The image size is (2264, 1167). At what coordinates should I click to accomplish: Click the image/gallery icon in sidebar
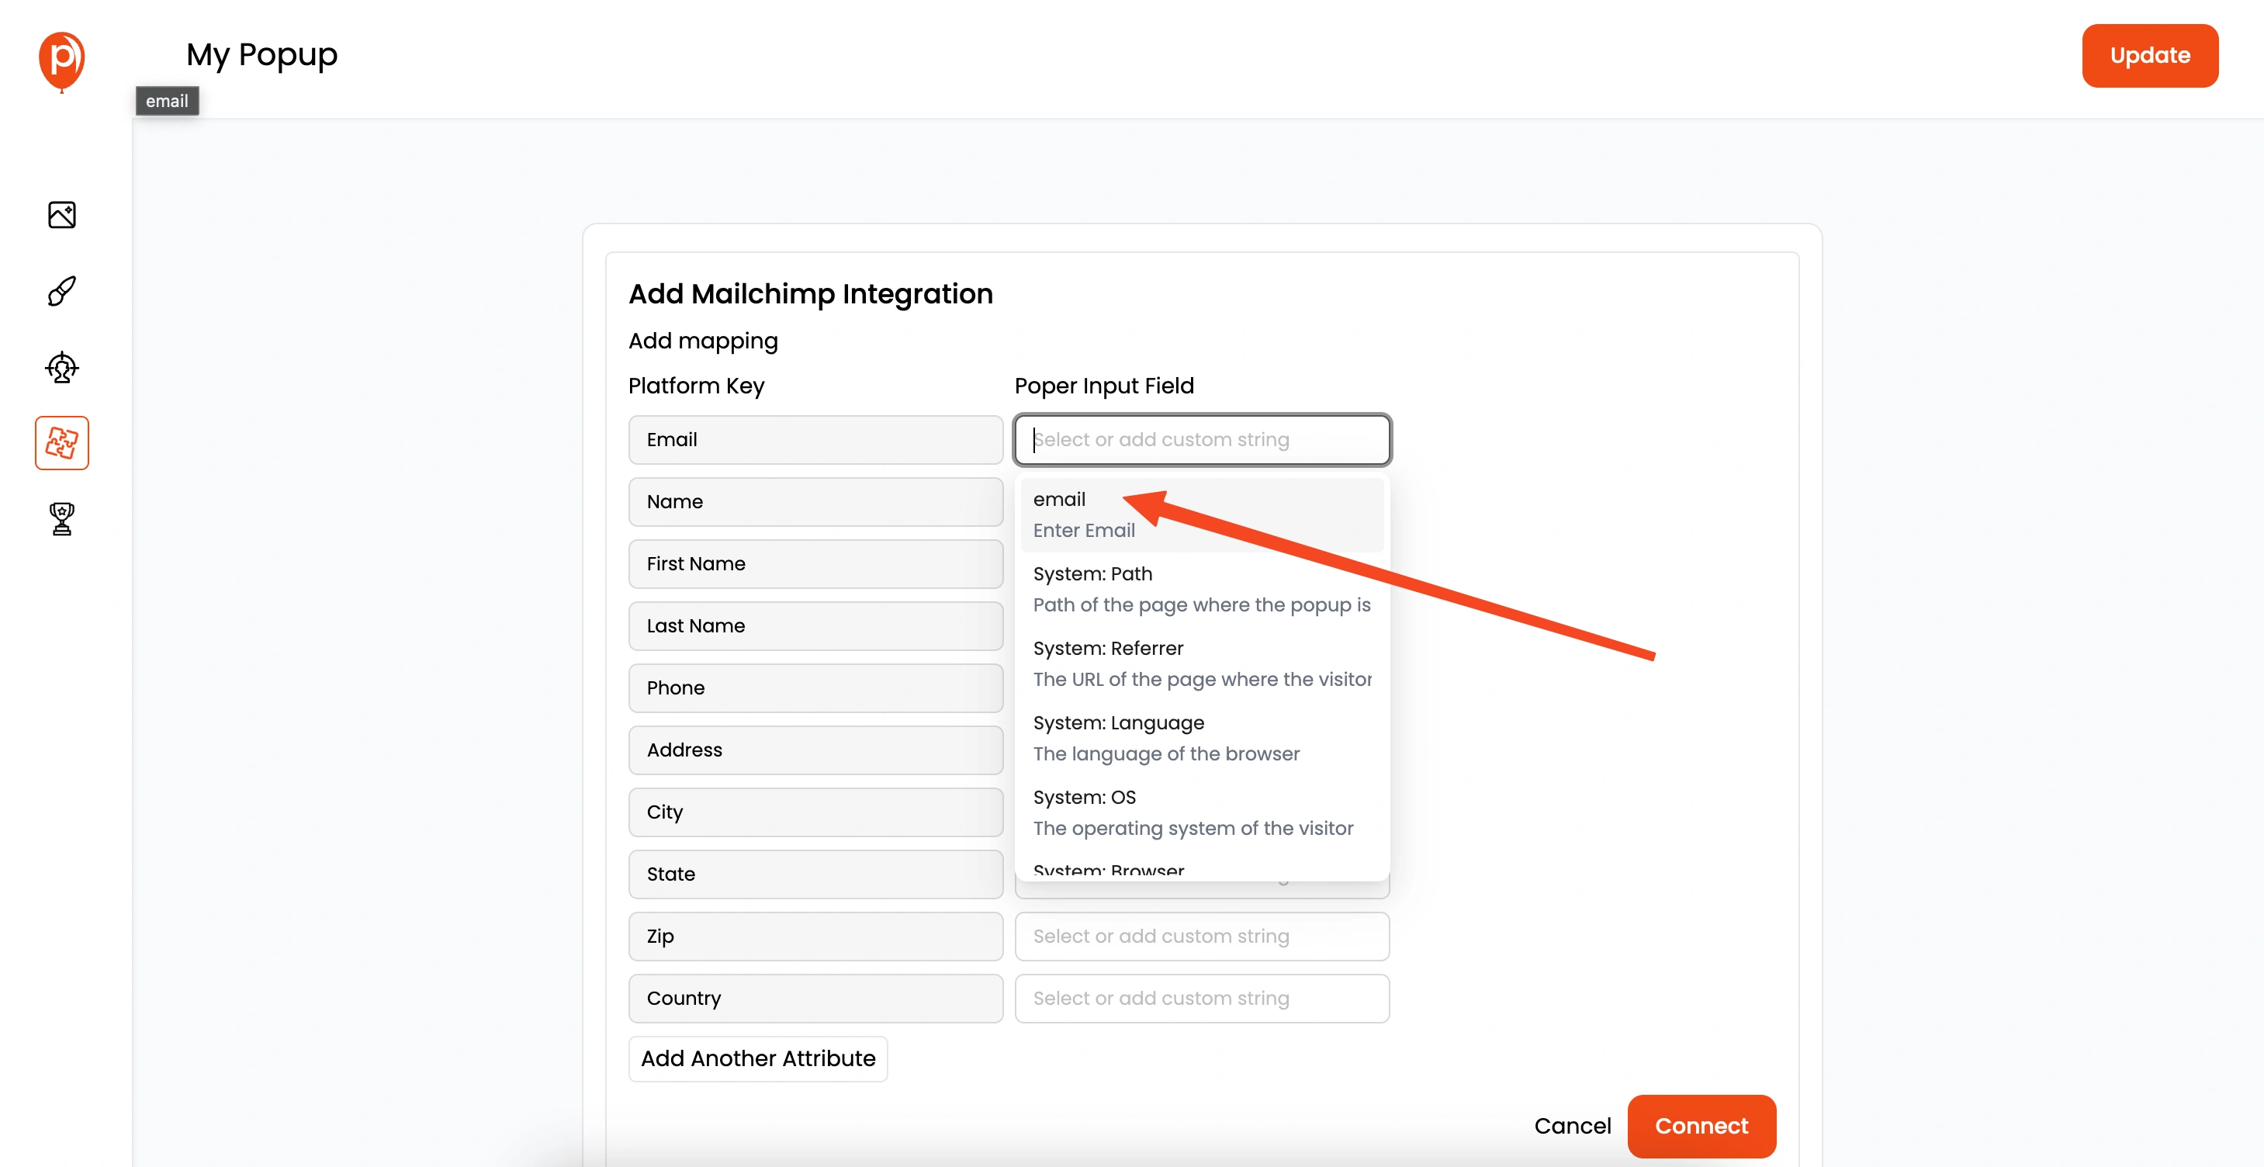point(61,214)
